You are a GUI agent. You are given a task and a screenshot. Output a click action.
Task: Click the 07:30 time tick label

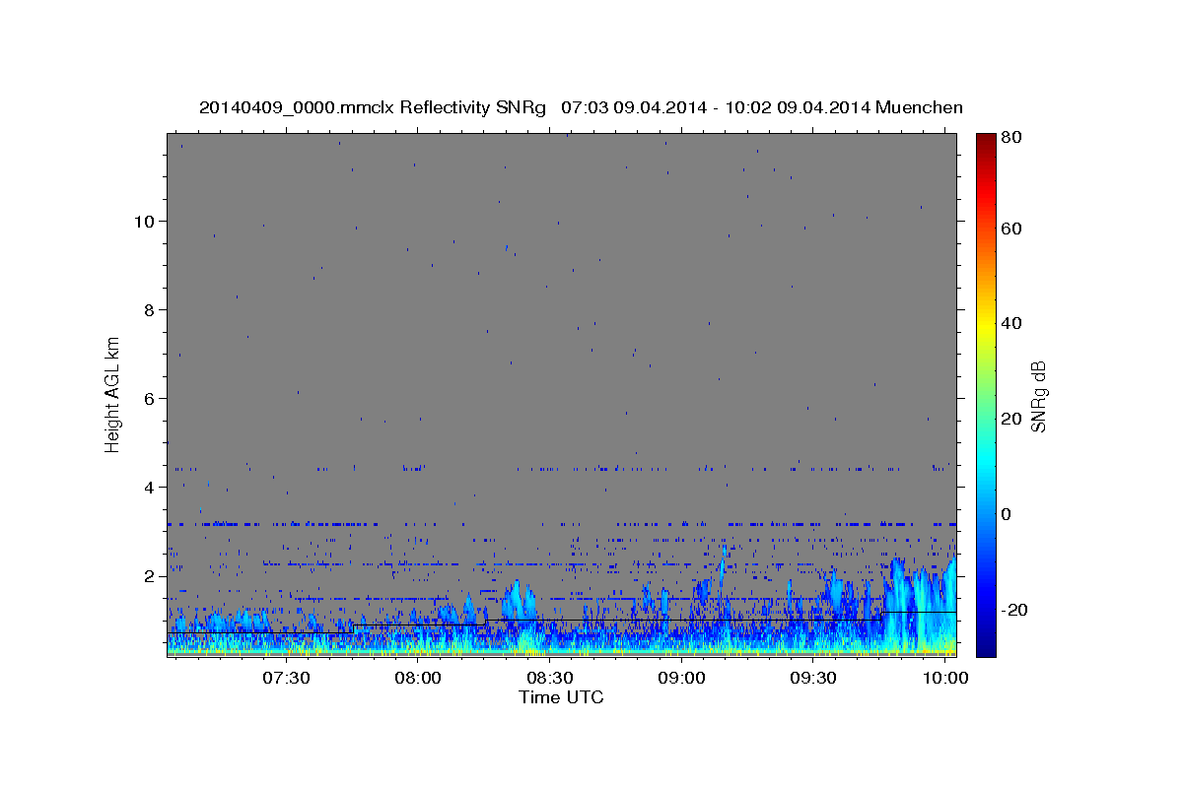[287, 680]
